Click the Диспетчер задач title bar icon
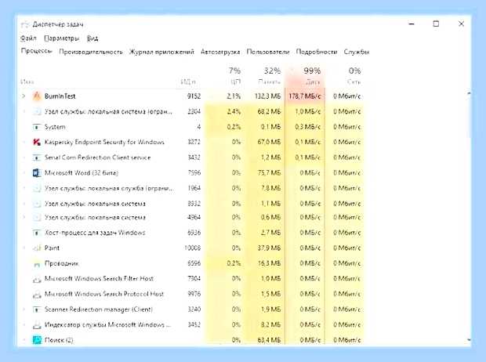This screenshot has height=362, width=486. point(25,24)
